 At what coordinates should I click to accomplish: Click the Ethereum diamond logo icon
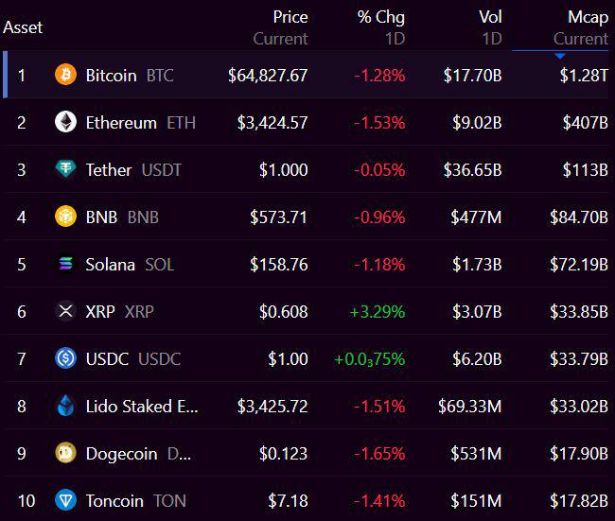(x=65, y=122)
